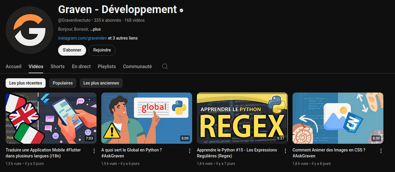The image size is (395, 172).
Task: Open options menu for Global en Python video
Action: point(190,151)
